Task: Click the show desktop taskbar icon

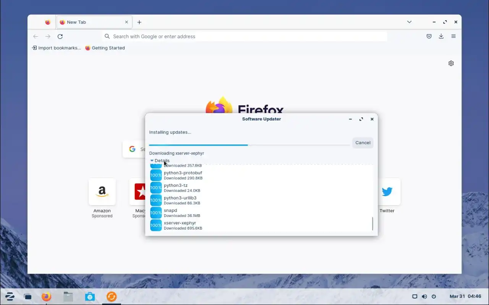Action: [x=28, y=297]
